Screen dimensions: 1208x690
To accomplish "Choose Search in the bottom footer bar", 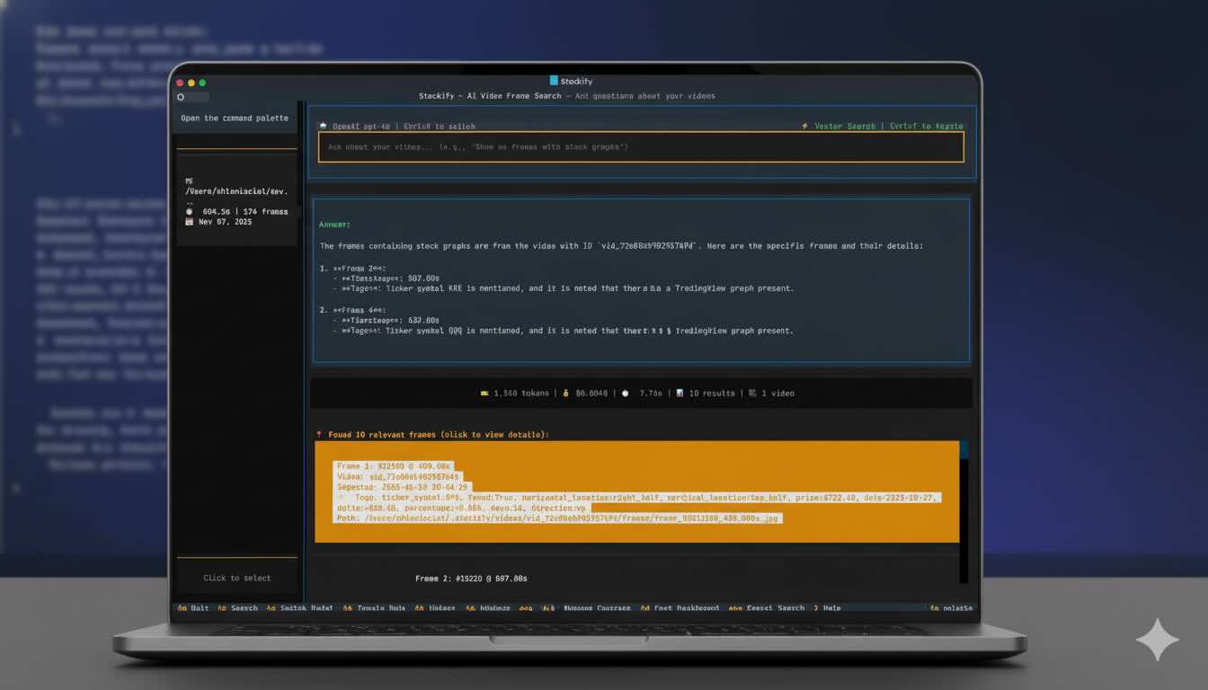I will [x=244, y=608].
